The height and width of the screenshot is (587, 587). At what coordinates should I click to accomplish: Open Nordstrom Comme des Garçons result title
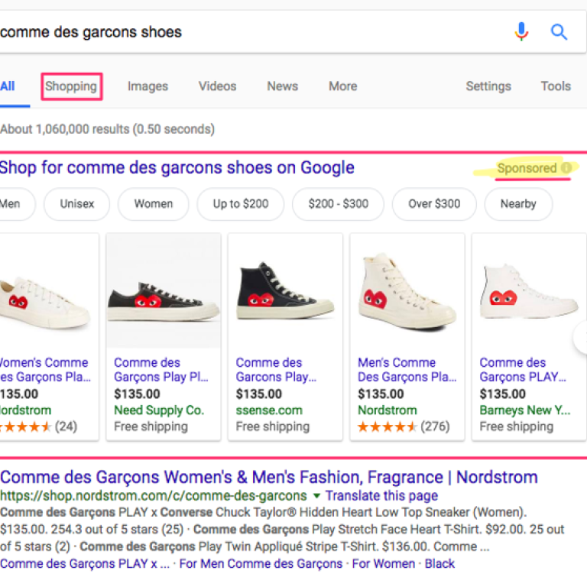pos(269,477)
